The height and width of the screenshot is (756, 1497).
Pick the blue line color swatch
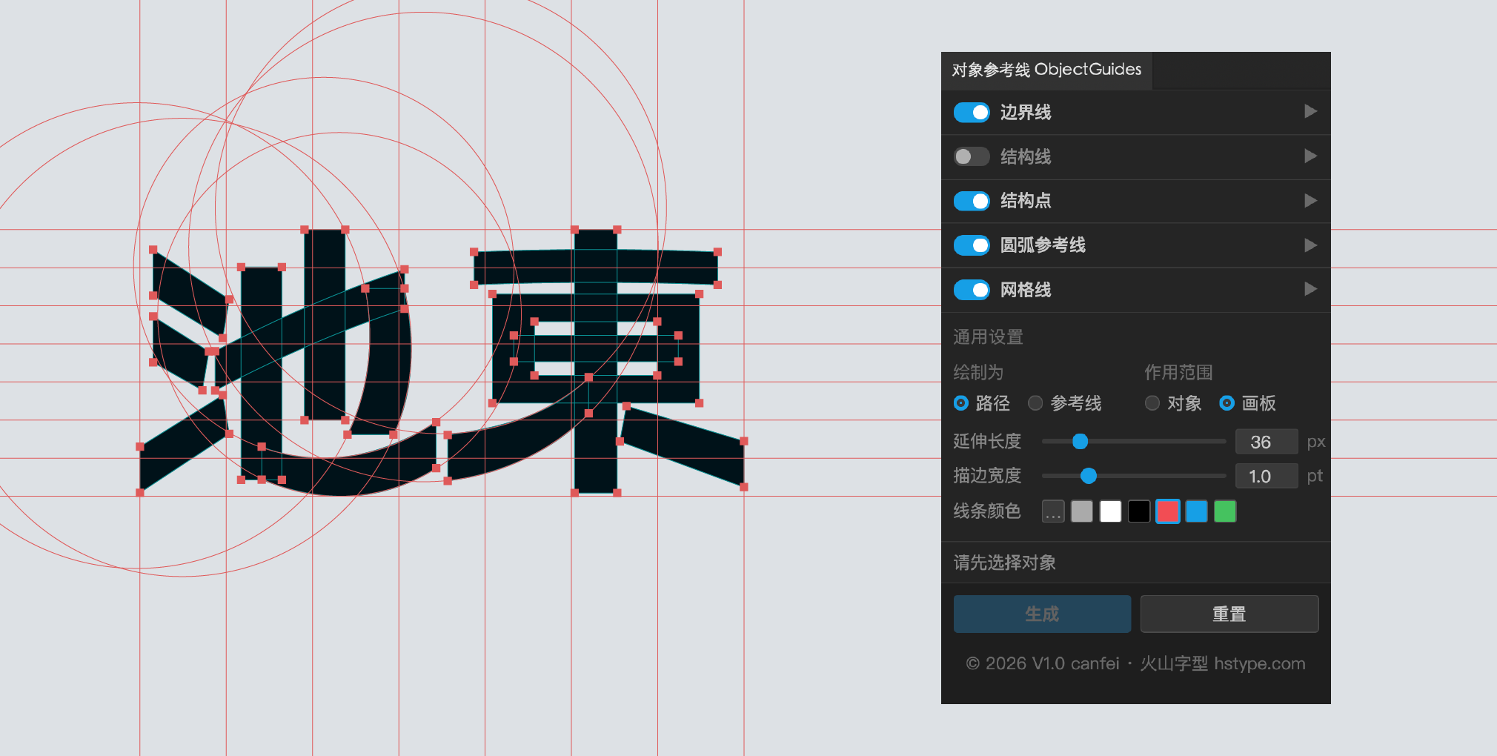point(1197,511)
